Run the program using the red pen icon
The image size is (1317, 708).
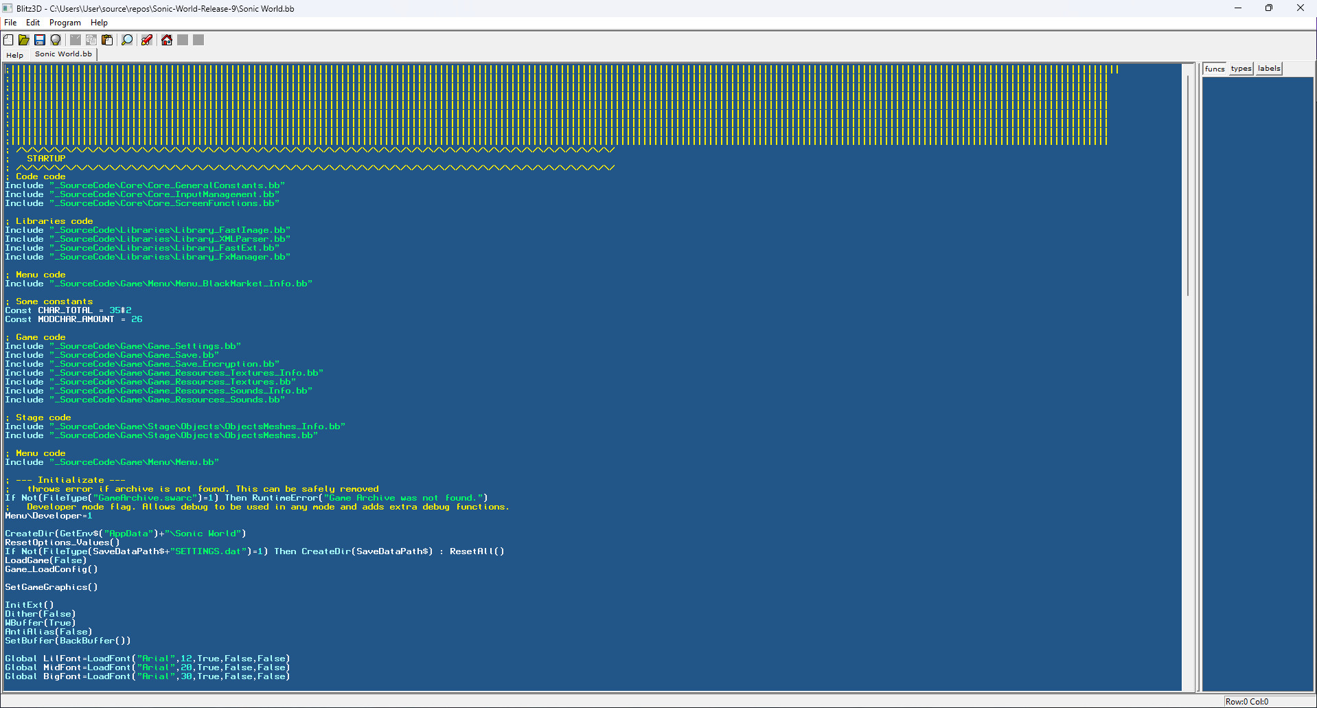146,40
